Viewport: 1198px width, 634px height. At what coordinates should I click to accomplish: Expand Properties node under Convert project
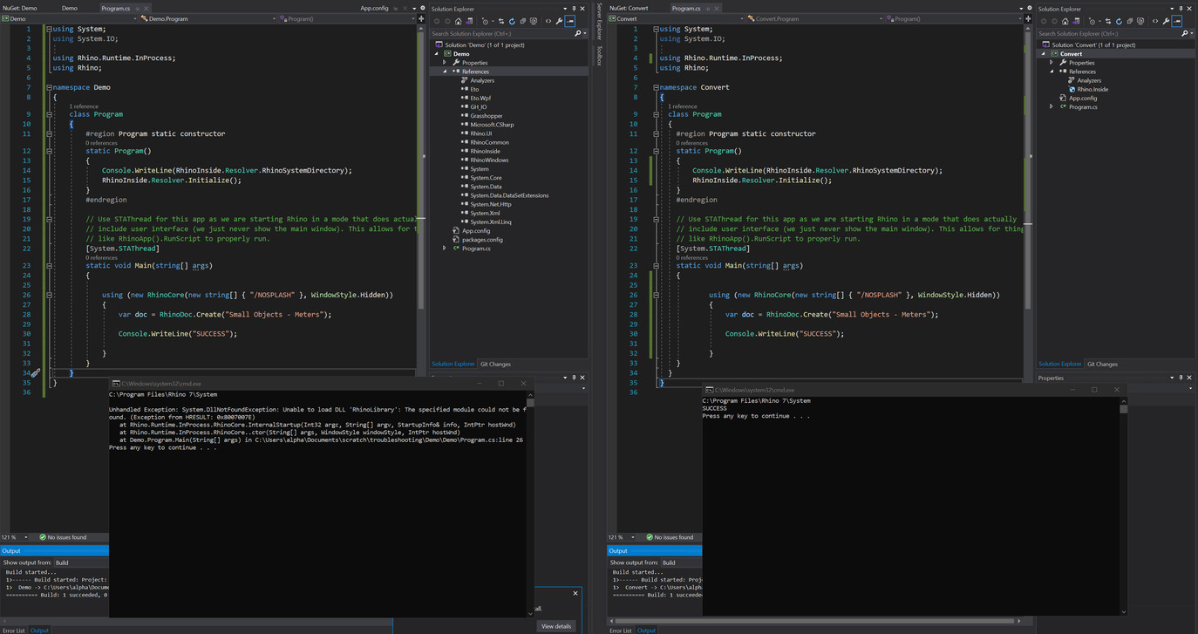1052,63
